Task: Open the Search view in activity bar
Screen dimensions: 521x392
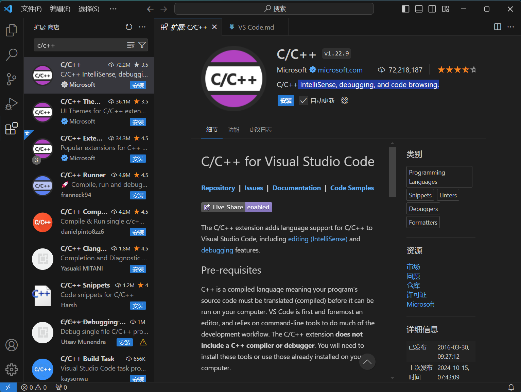Action: click(x=12, y=54)
